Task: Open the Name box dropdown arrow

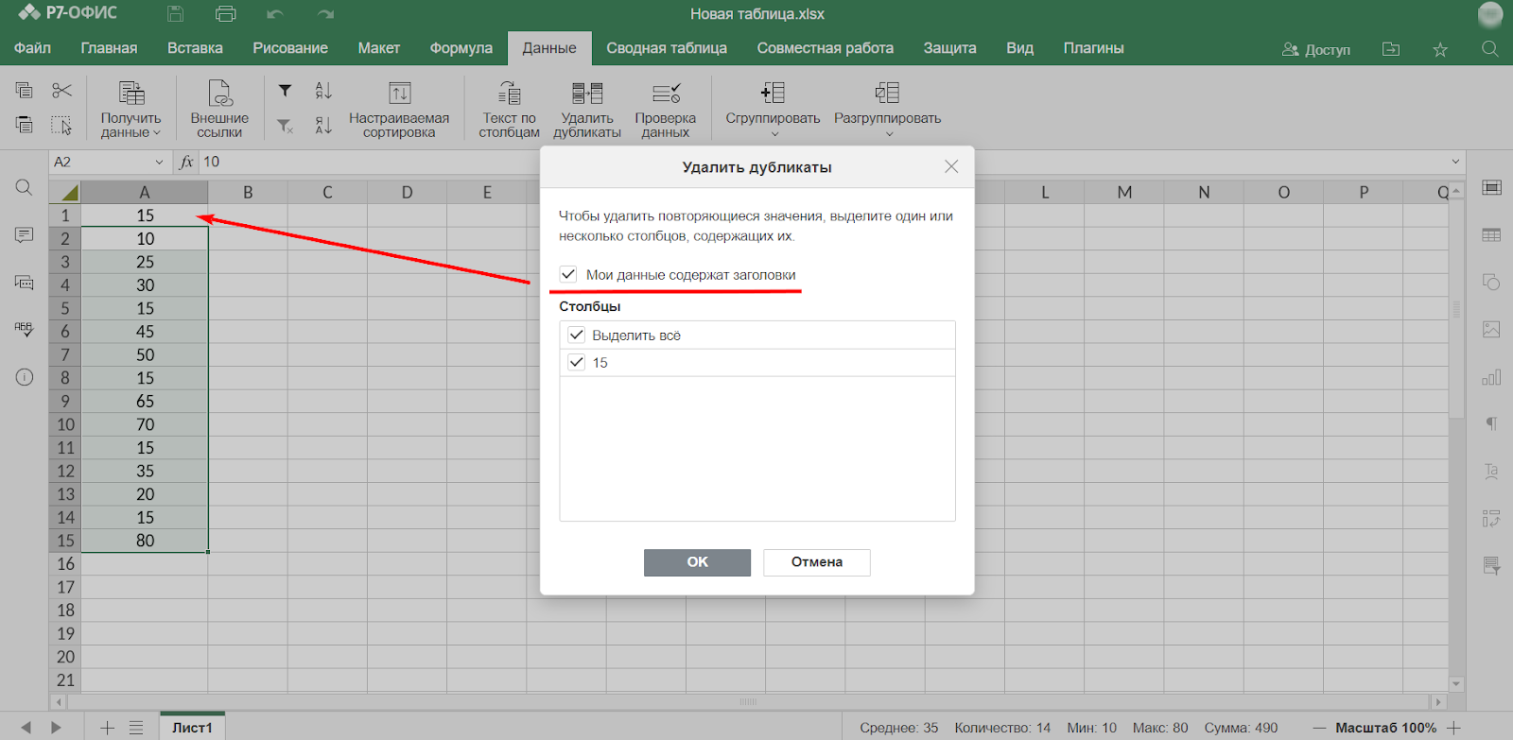Action: 159,162
